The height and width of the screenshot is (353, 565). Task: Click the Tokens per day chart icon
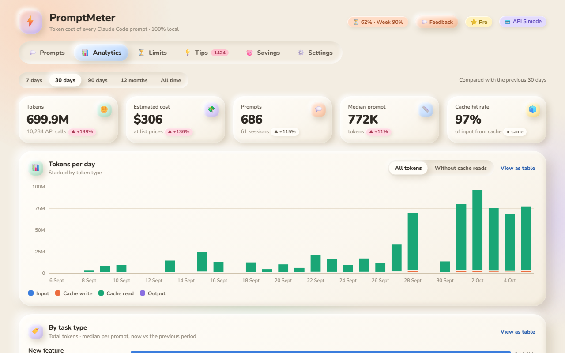(x=36, y=168)
